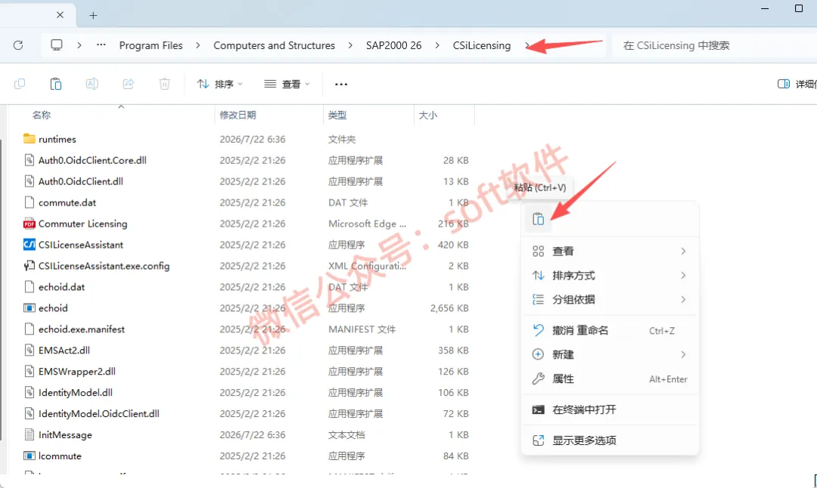Click the Paste clipboard icon in the toolbar
Screen dimensions: 817x488
point(56,84)
